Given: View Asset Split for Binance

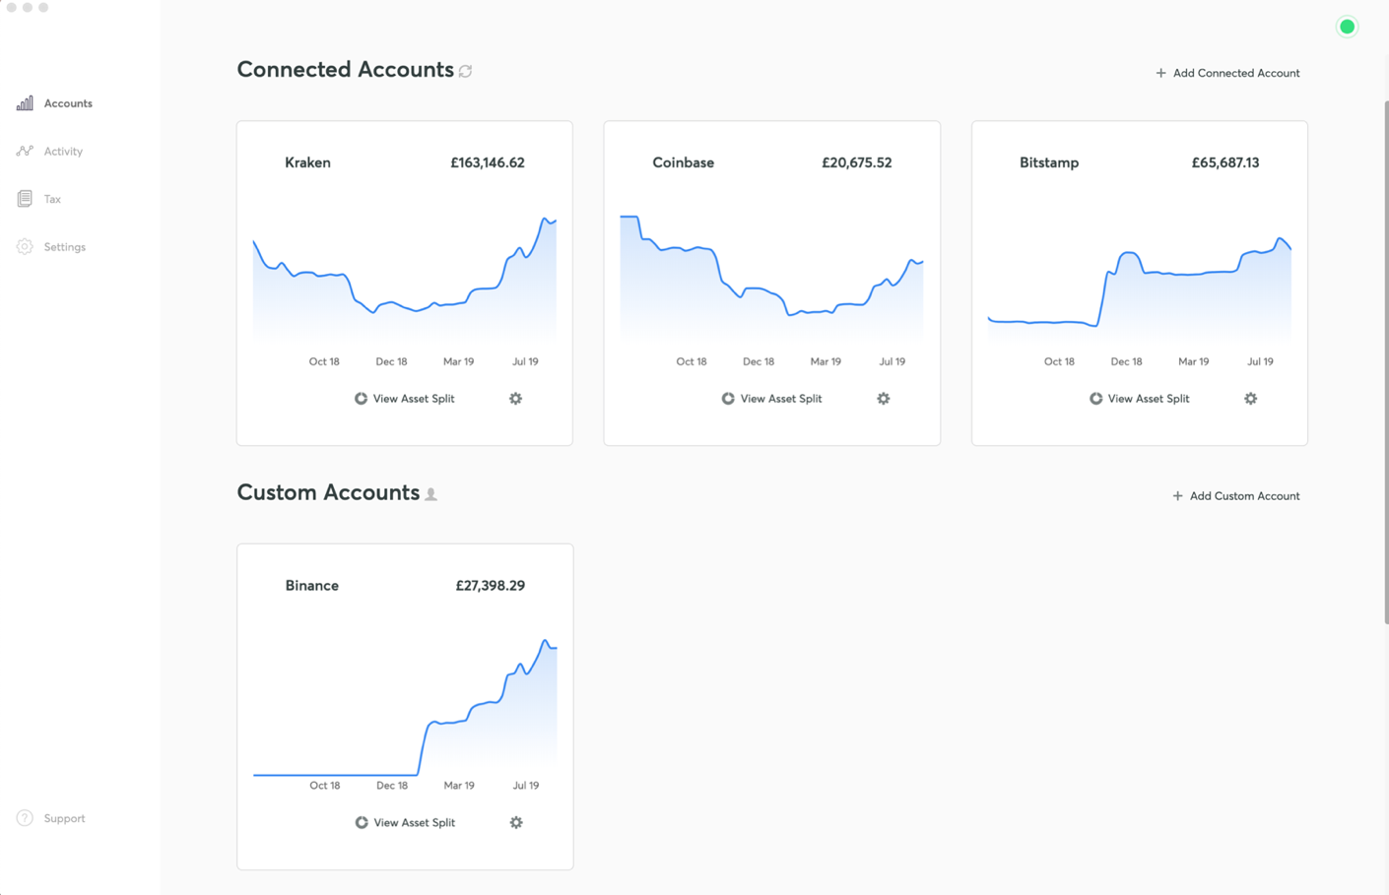Looking at the screenshot, I should pyautogui.click(x=405, y=822).
